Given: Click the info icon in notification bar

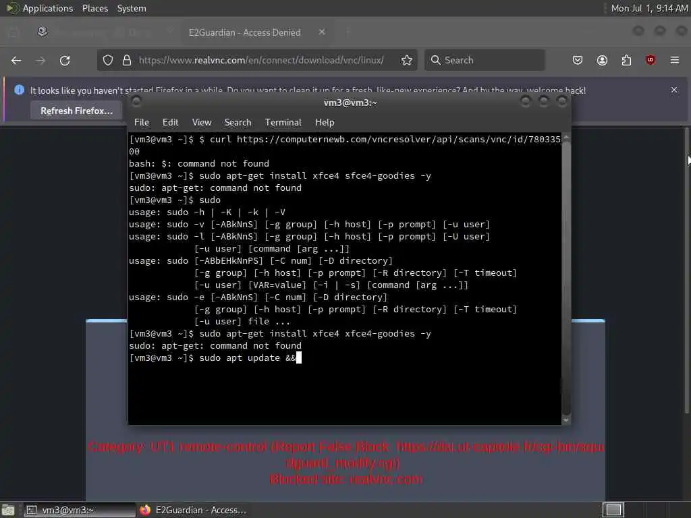Looking at the screenshot, I should pos(19,90).
